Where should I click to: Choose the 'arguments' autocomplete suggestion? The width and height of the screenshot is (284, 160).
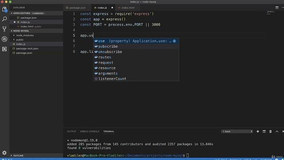136,73
